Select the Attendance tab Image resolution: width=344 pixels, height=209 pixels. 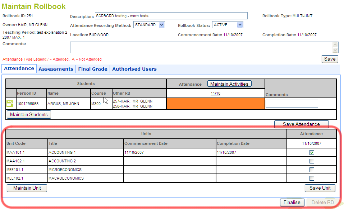(x=19, y=68)
